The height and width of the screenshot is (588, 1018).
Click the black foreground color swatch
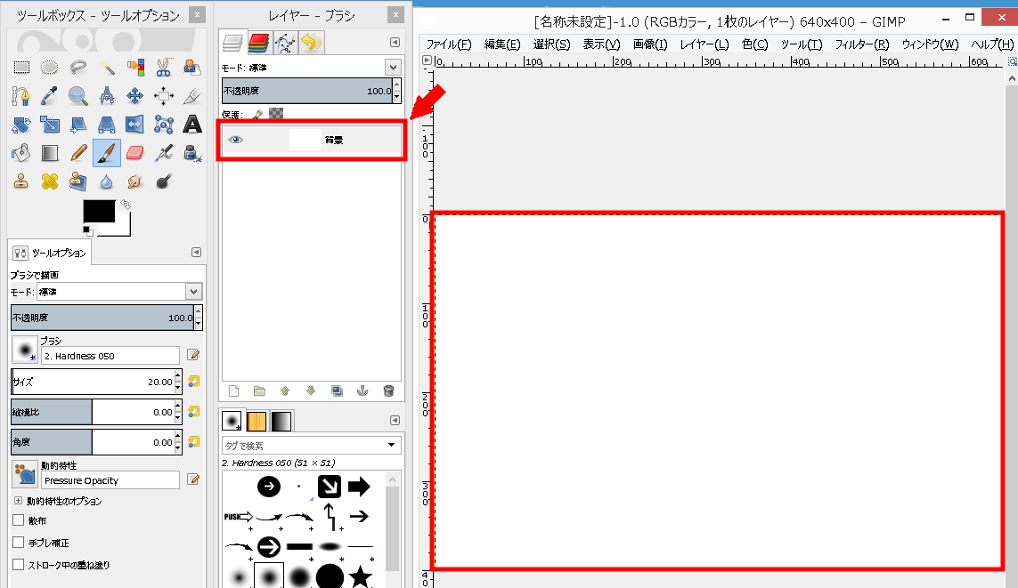tap(99, 212)
